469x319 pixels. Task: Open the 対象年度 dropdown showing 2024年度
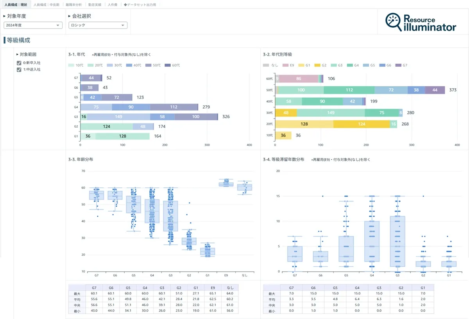point(33,25)
